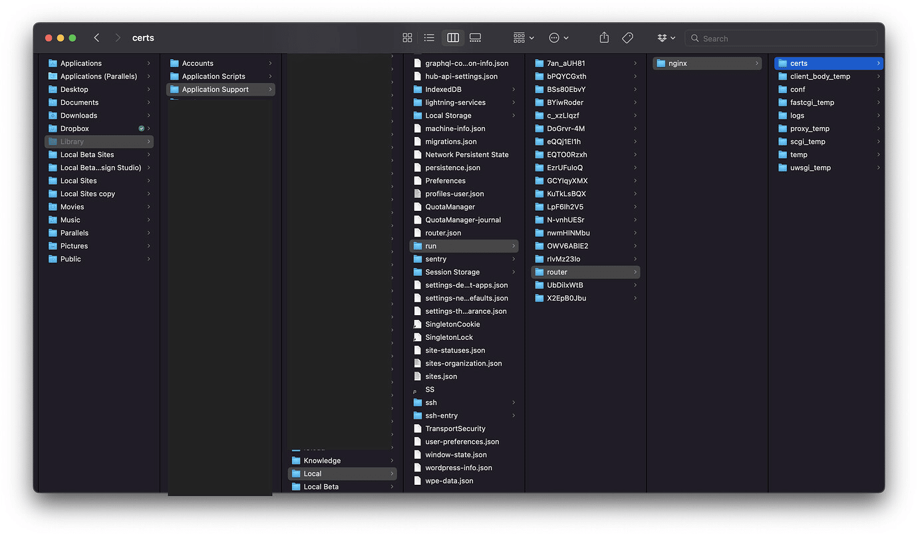Image resolution: width=918 pixels, height=536 pixels.
Task: Switch to icon view
Action: tap(407, 38)
